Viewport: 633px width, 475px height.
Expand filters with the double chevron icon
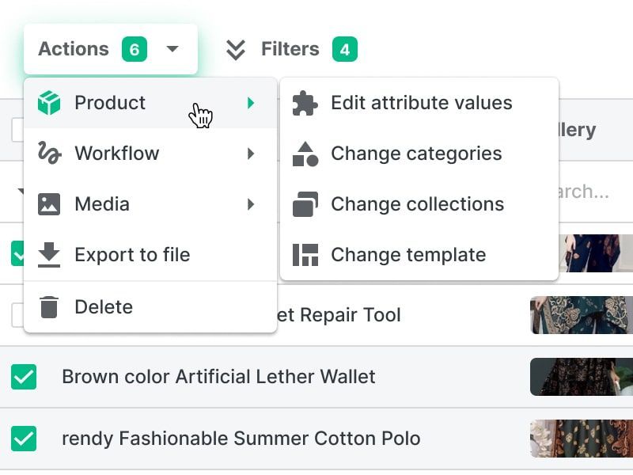tap(235, 50)
